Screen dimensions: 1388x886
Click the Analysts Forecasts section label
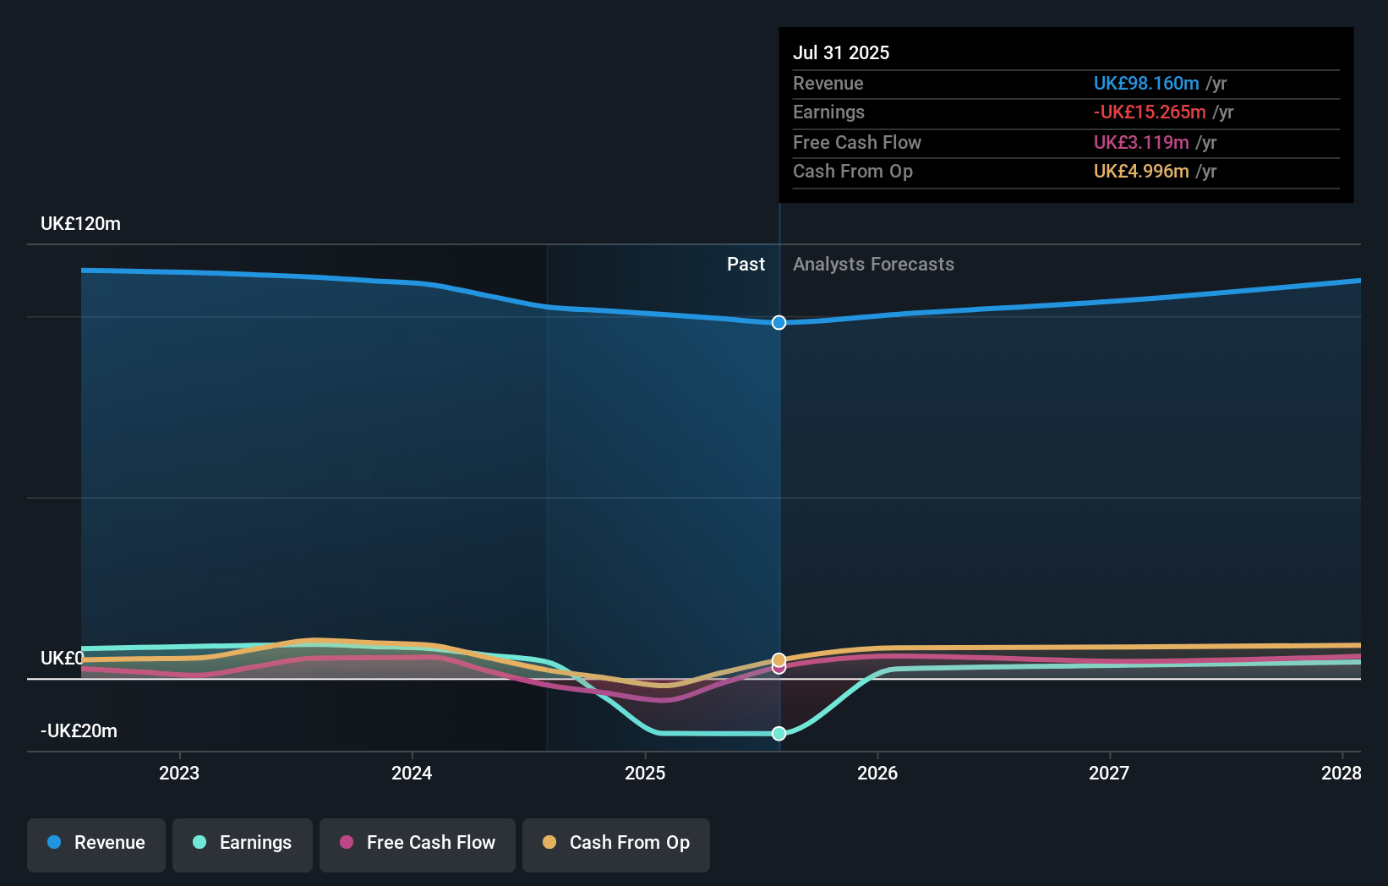(x=873, y=265)
